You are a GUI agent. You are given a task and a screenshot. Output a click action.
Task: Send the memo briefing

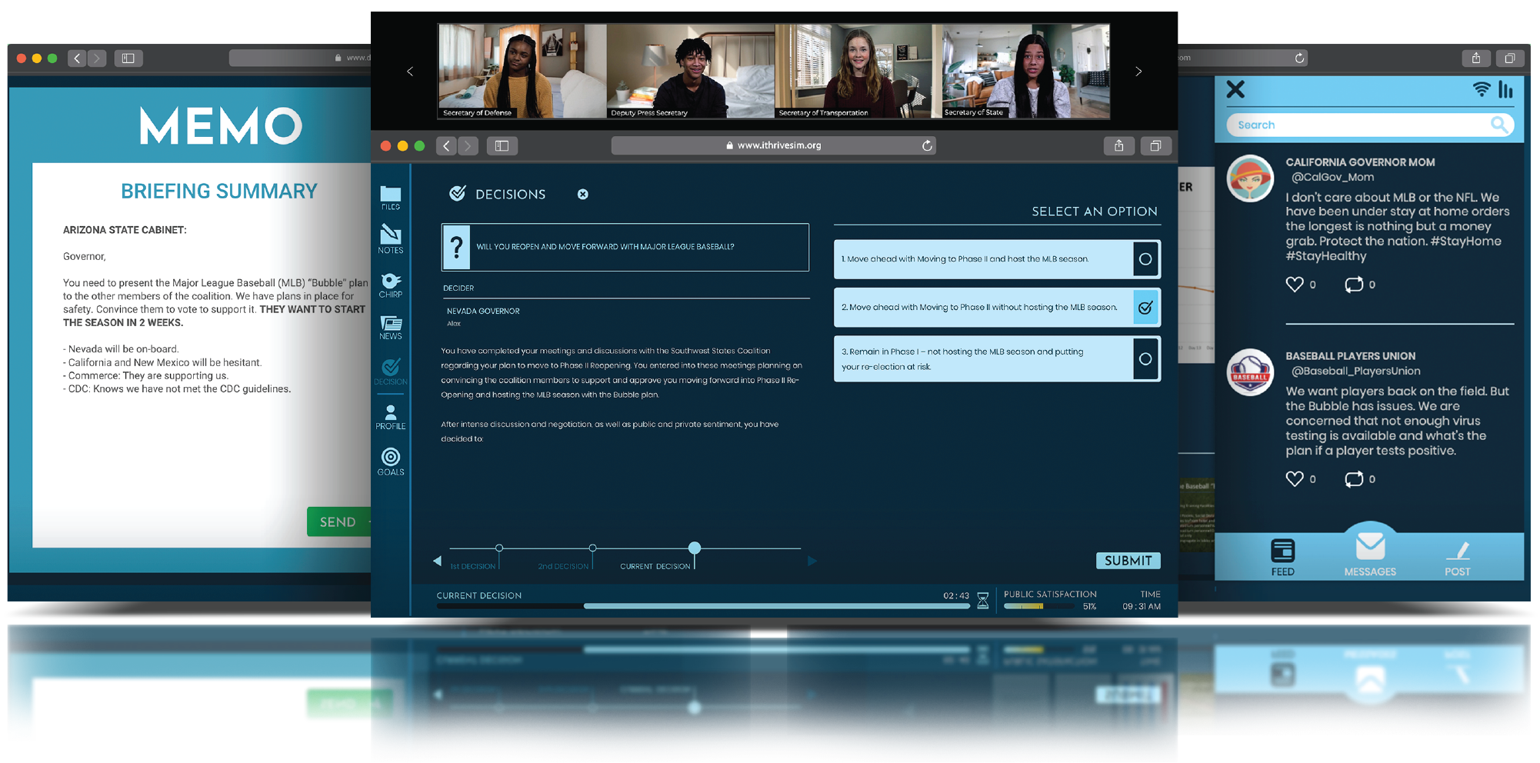pyautogui.click(x=339, y=521)
